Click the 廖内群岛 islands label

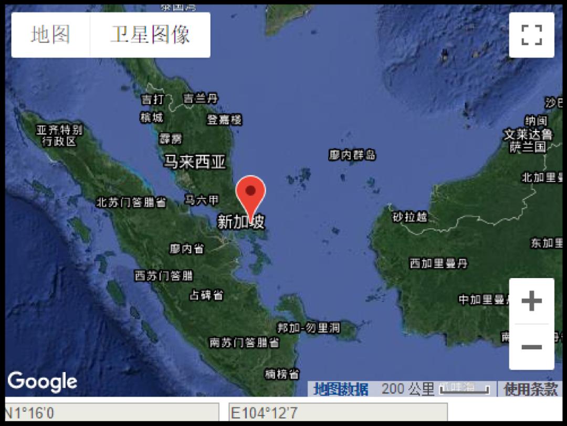tap(352, 155)
